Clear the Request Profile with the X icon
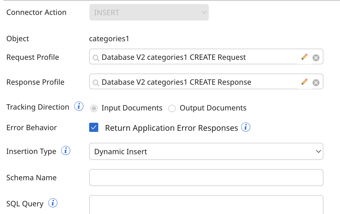Viewport: 340px width, 214px height. click(316, 58)
